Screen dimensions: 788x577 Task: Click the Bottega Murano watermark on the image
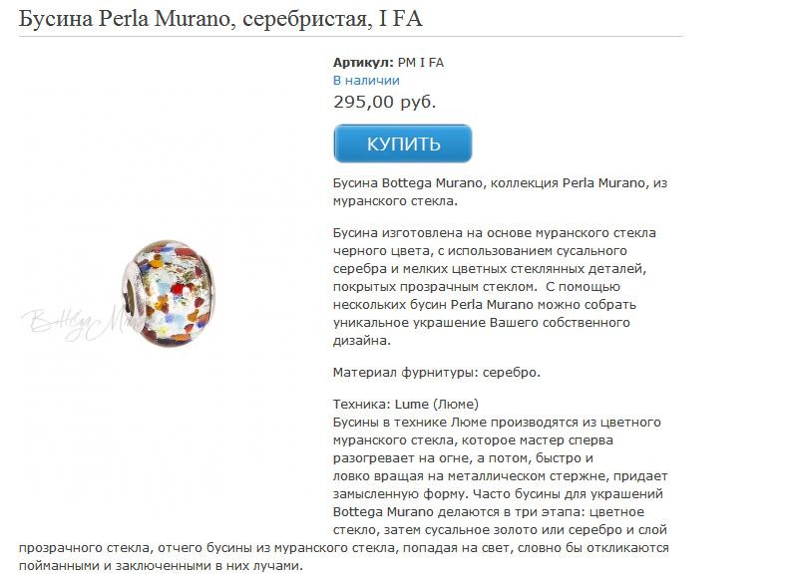tap(76, 322)
